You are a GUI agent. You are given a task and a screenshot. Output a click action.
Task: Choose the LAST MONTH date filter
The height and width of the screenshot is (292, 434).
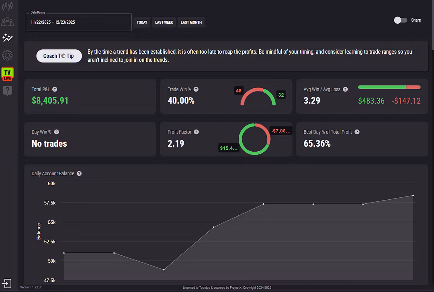pyautogui.click(x=191, y=22)
